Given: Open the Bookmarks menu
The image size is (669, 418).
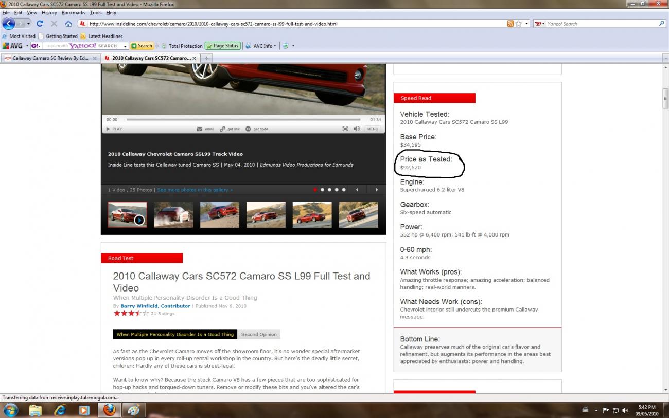Looking at the screenshot, I should [x=73, y=12].
